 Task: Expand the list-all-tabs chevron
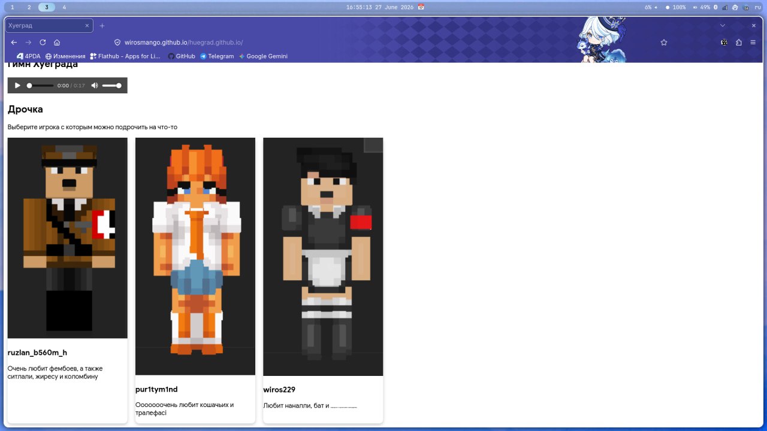click(x=723, y=26)
